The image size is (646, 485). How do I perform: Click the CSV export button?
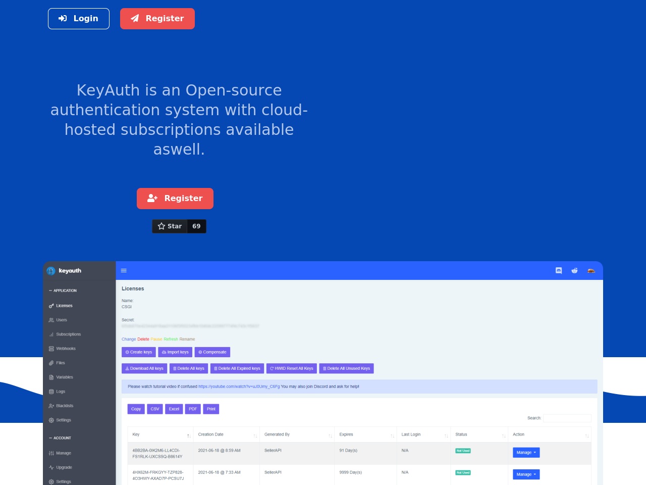click(155, 409)
